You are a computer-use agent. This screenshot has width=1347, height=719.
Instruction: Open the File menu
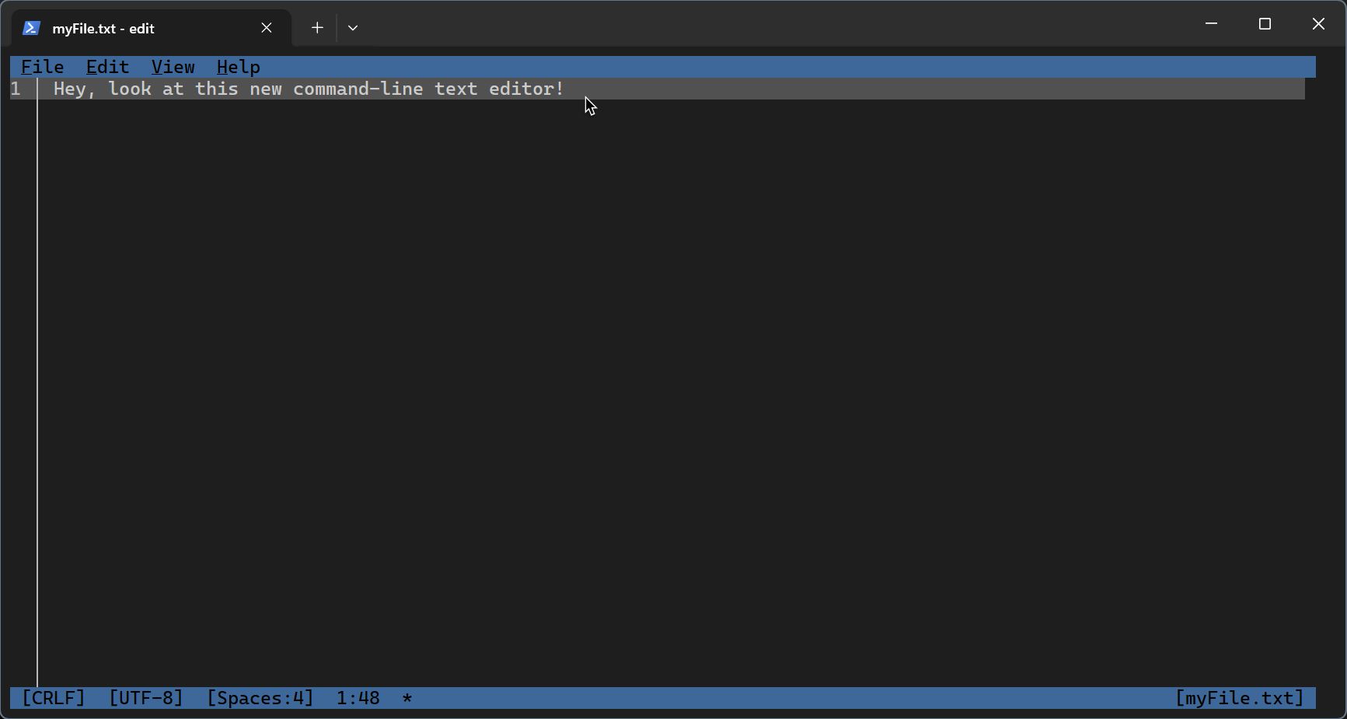[43, 67]
